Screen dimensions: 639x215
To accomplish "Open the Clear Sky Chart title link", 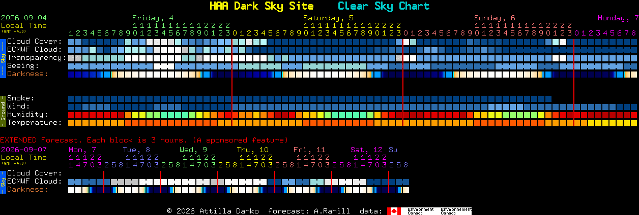I will [x=384, y=6].
